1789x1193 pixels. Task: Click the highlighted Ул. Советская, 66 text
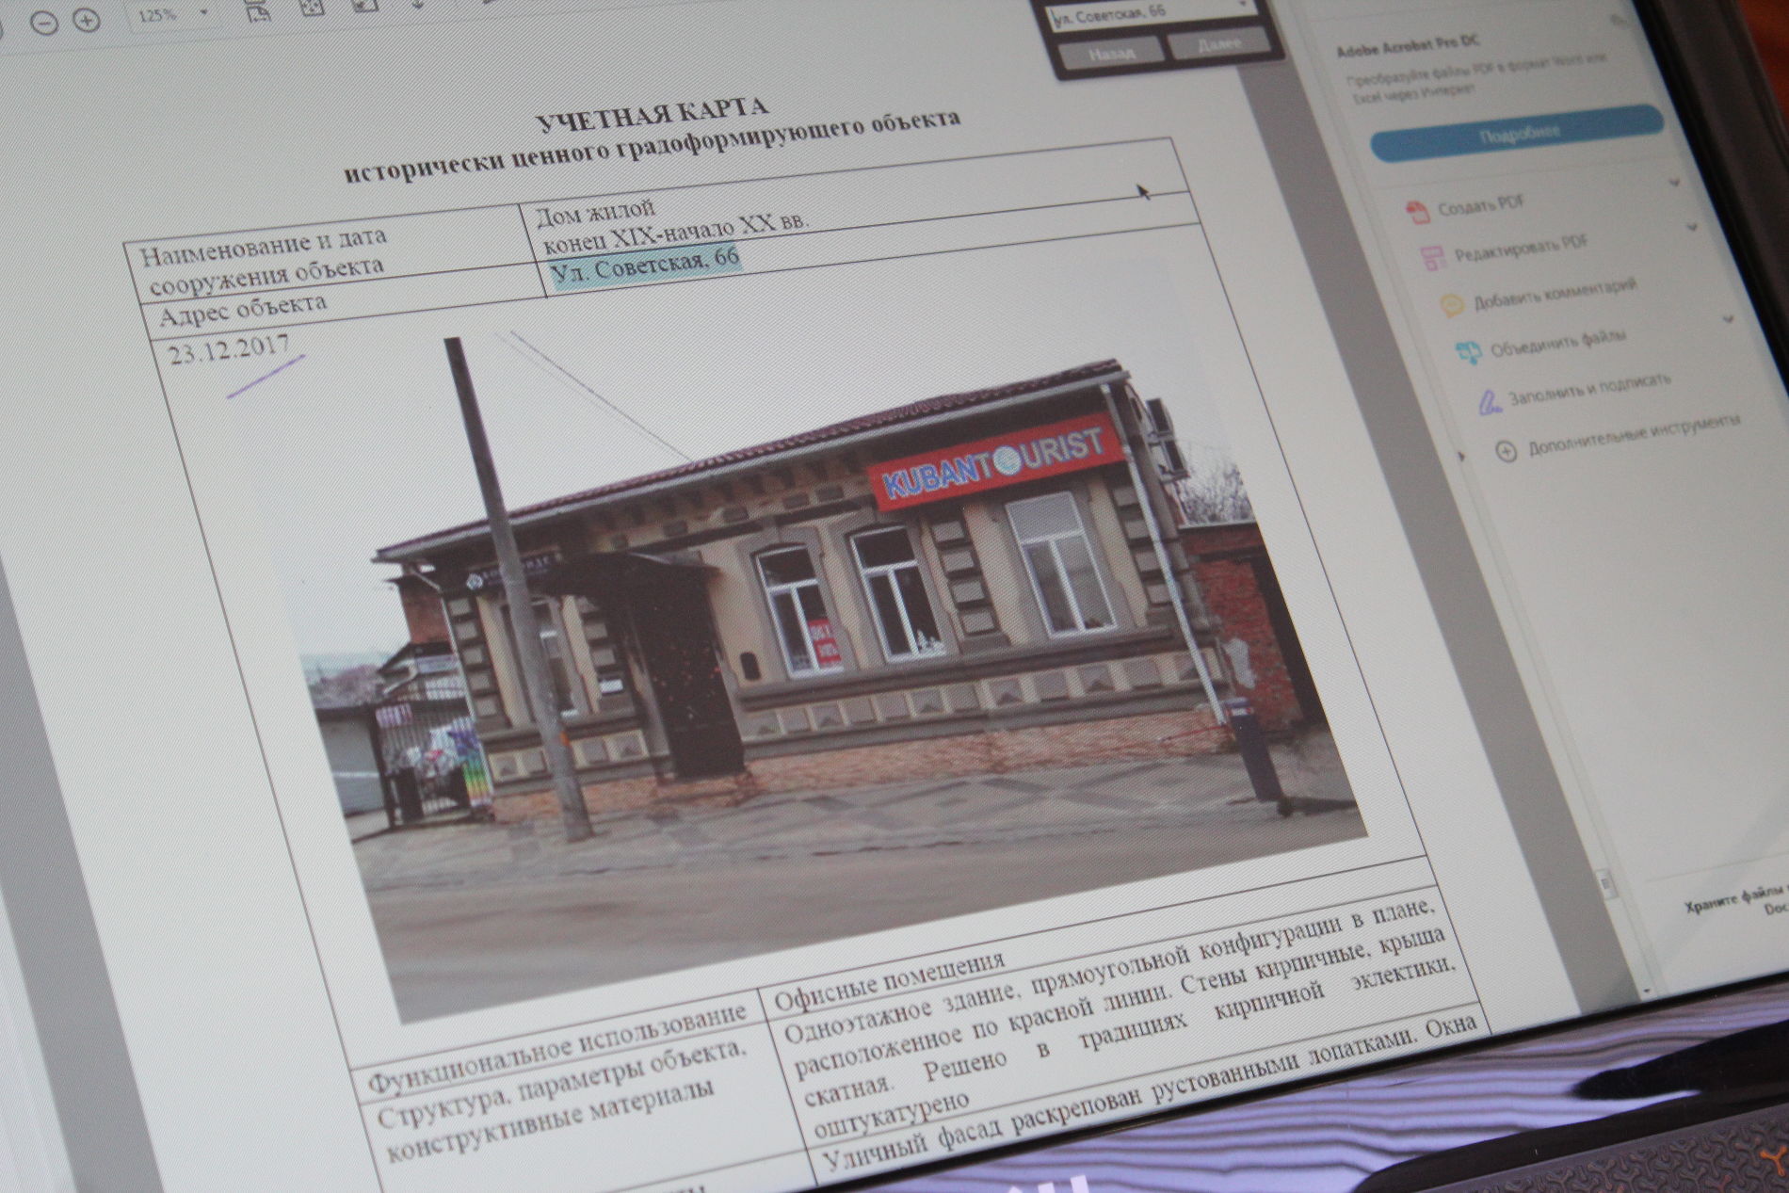pyautogui.click(x=646, y=264)
